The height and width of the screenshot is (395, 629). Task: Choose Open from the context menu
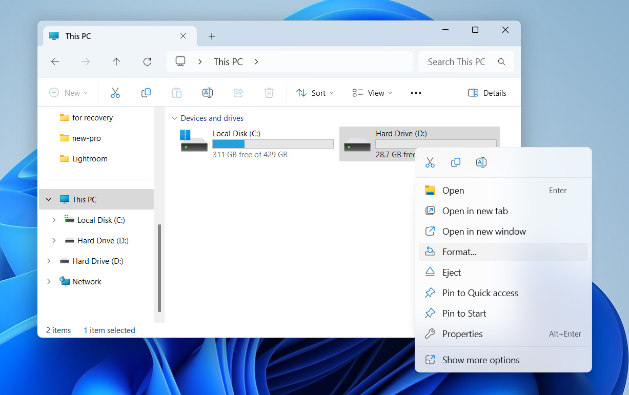coord(503,191)
